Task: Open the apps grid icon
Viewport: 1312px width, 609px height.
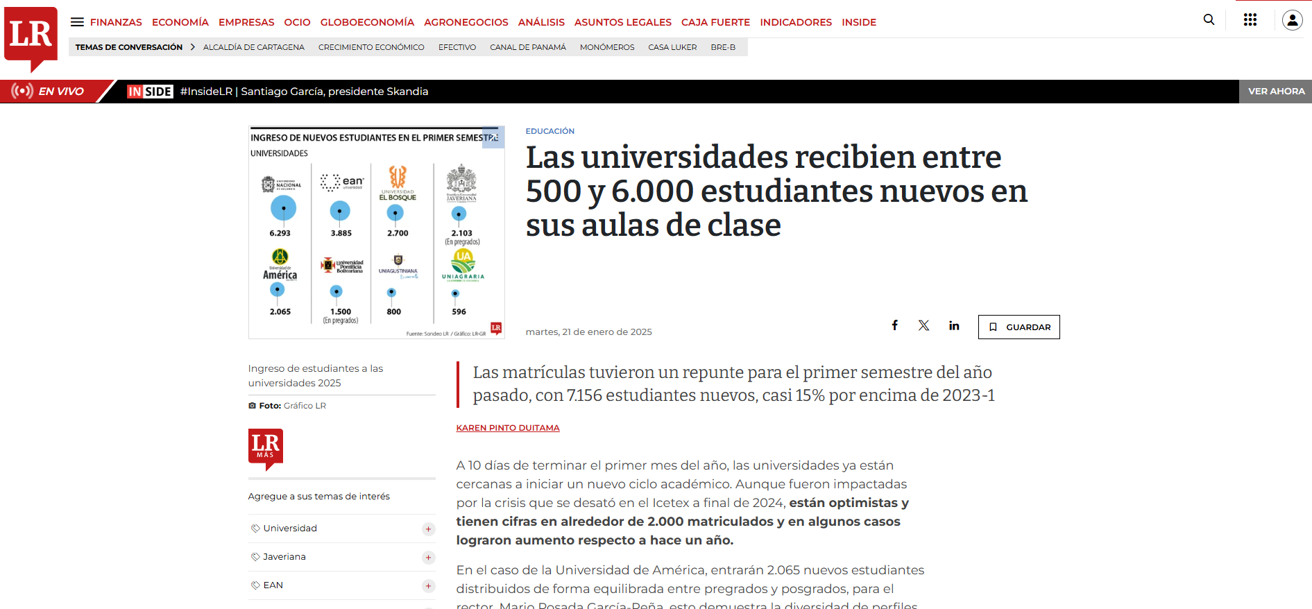Action: click(1250, 20)
